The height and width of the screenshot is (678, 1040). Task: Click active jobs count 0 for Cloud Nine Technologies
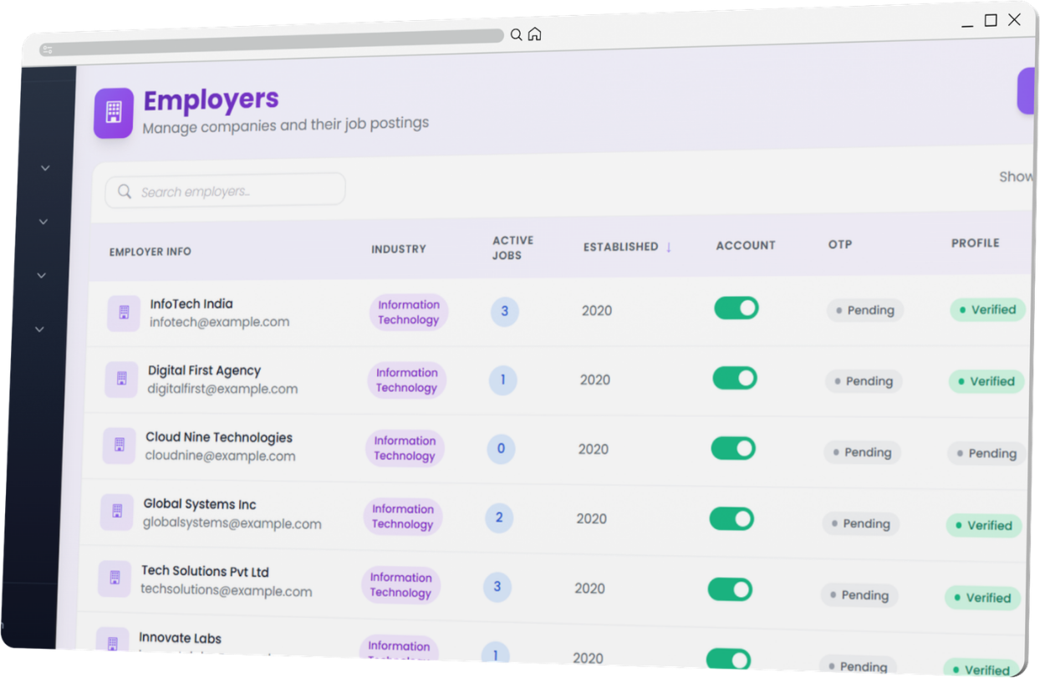502,448
